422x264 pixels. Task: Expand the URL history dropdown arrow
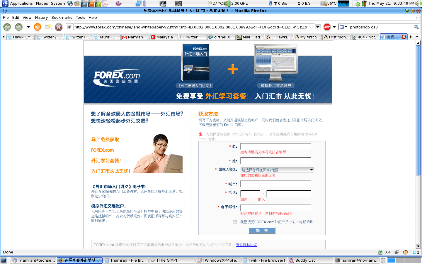tap(318, 27)
